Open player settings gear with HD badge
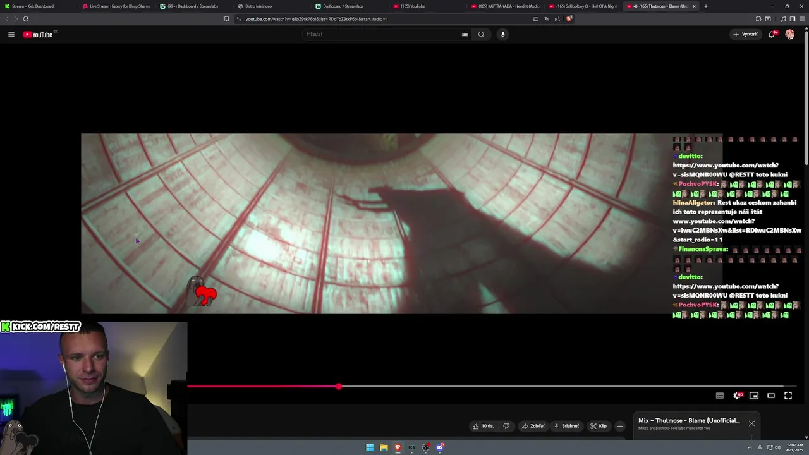The image size is (809, 455). [737, 396]
